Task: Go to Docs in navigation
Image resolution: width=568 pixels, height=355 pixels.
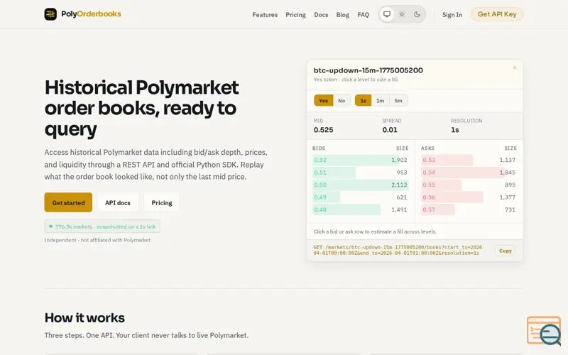Action: pos(321,15)
